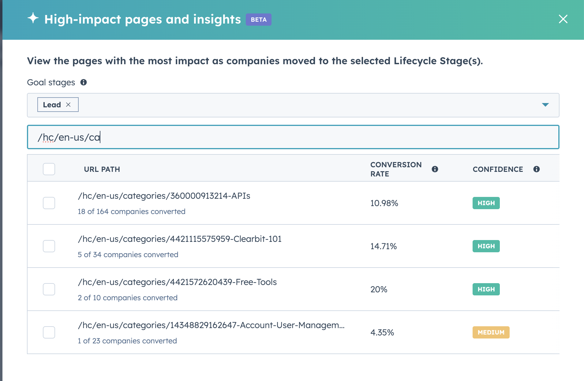Click the BETA badge in header
The height and width of the screenshot is (381, 584).
(x=258, y=20)
